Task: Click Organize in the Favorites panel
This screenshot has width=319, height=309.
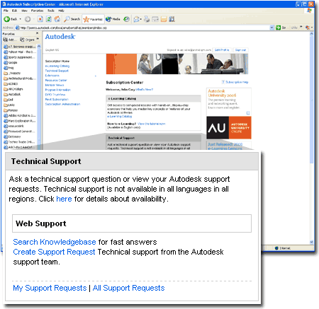Action: (28, 40)
